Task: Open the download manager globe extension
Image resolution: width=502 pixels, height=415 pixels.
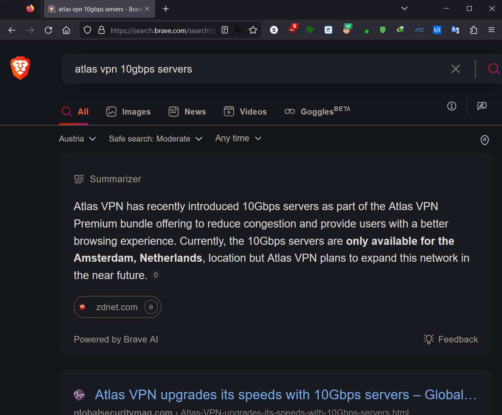Action: (x=400, y=30)
